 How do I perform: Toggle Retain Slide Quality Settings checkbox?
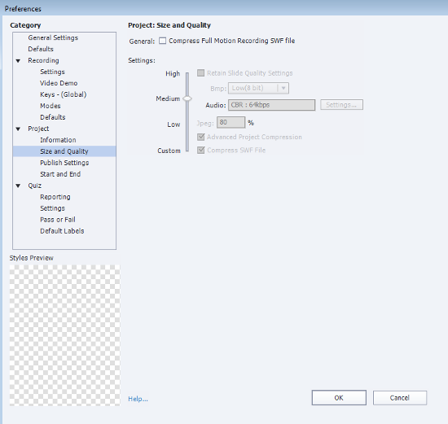[201, 73]
